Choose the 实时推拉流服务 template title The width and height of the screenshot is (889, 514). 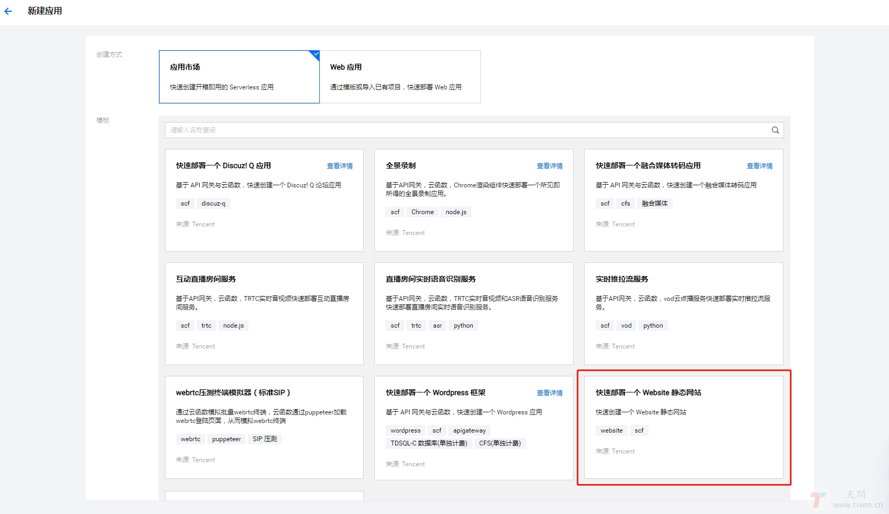coord(622,279)
